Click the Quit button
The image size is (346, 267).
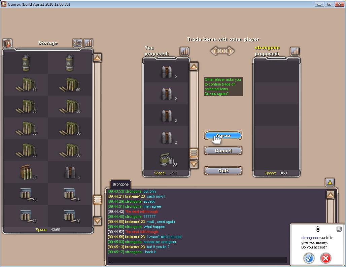(223, 171)
